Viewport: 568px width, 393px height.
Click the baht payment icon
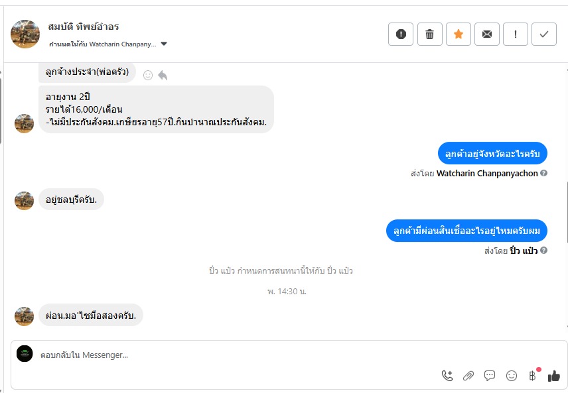pos(532,376)
